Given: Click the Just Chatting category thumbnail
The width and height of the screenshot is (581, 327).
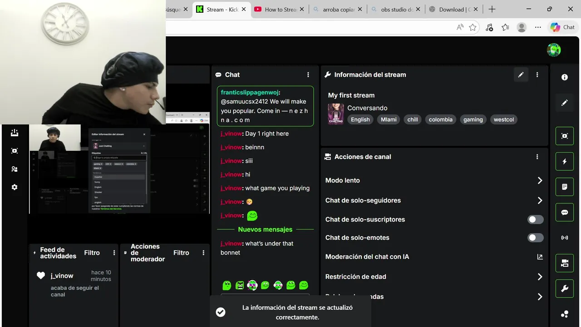Looking at the screenshot, I should tap(336, 114).
